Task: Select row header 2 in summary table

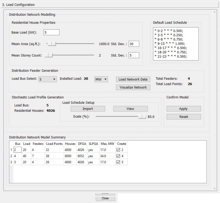Action: point(11,156)
